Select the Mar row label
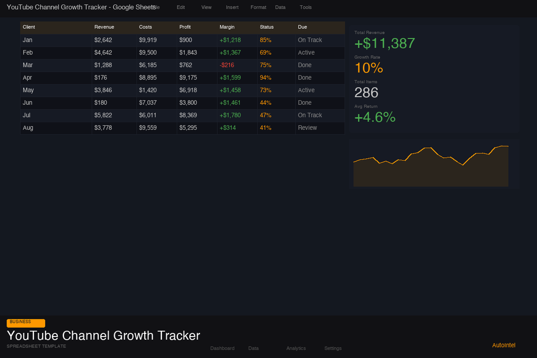The height and width of the screenshot is (358, 537). [x=28, y=65]
